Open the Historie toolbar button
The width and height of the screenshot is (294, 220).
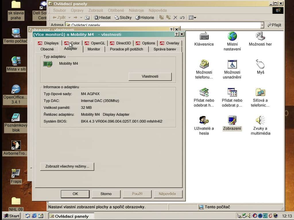(145, 17)
